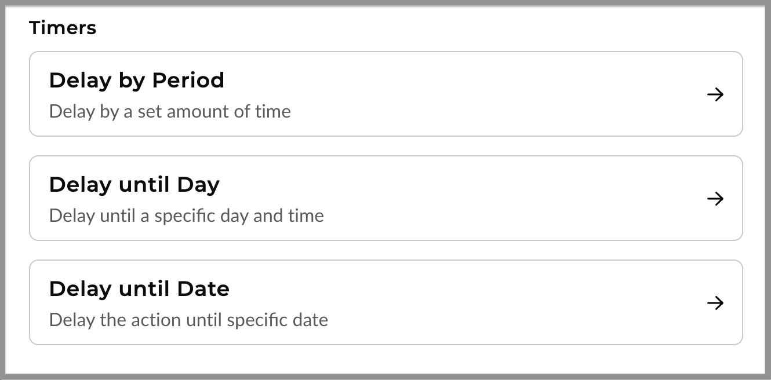Click 'Delay until a specific day and time' description
Screen dimensions: 771x380
click(x=186, y=215)
